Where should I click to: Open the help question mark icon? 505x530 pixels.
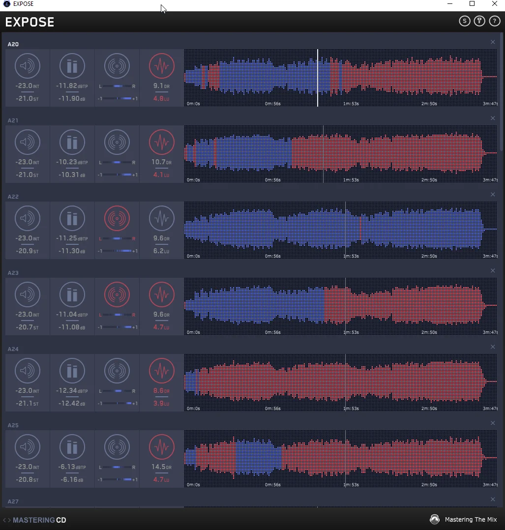[x=495, y=21]
